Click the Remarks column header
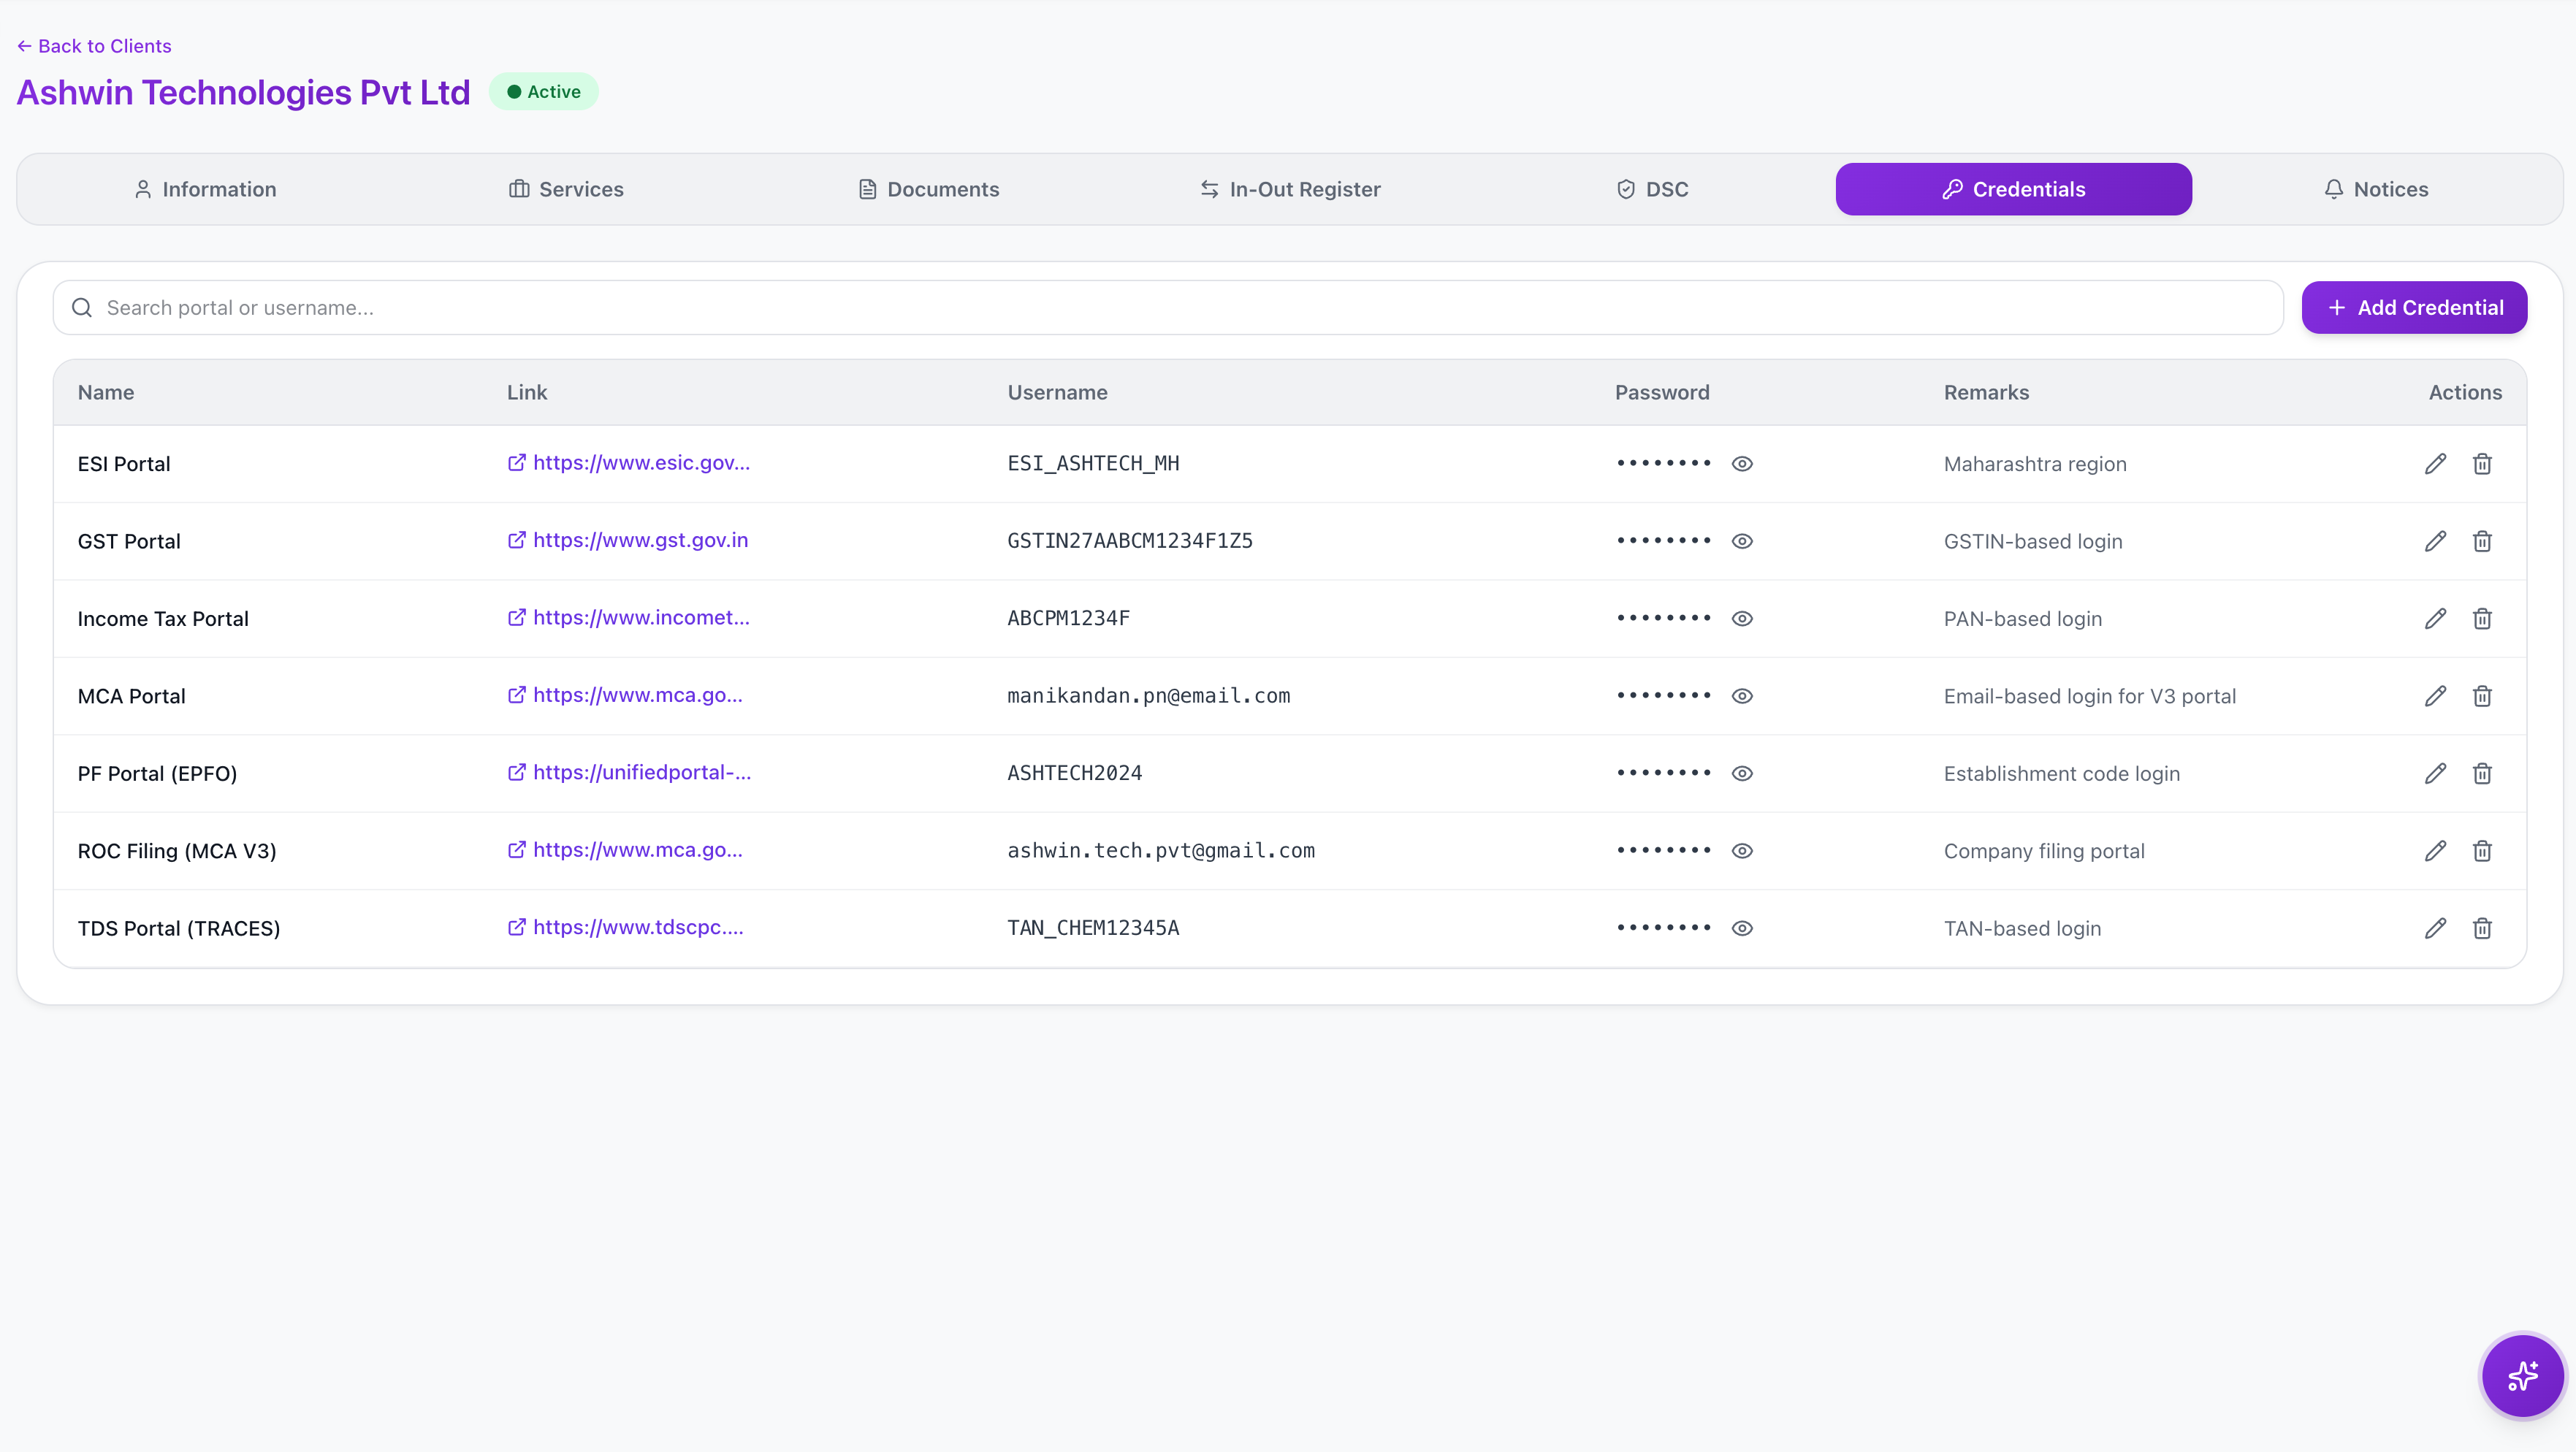2576x1452 pixels. tap(1986, 393)
